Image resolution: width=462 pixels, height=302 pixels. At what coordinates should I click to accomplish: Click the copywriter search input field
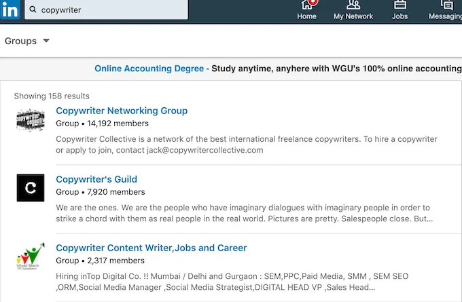coord(106,10)
